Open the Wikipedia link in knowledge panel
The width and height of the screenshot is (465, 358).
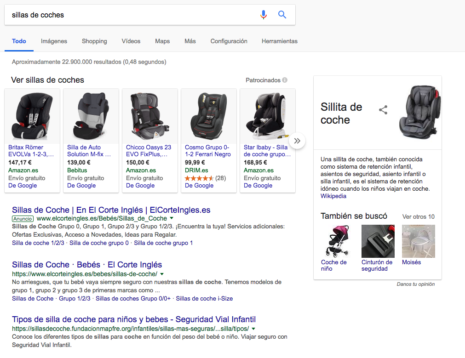[x=333, y=196]
